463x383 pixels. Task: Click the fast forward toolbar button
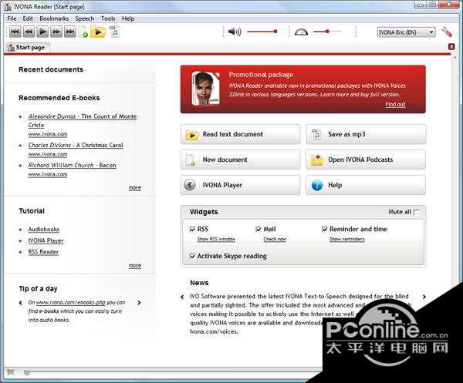(x=56, y=32)
